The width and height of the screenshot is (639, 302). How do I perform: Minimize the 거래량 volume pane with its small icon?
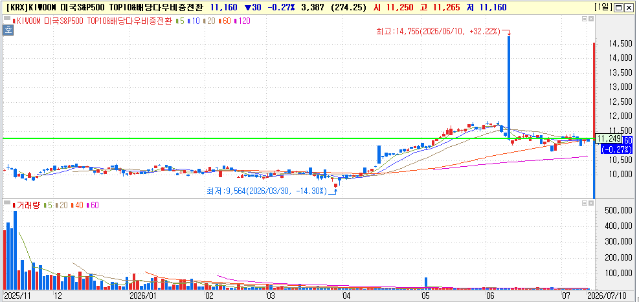[x=585, y=202]
